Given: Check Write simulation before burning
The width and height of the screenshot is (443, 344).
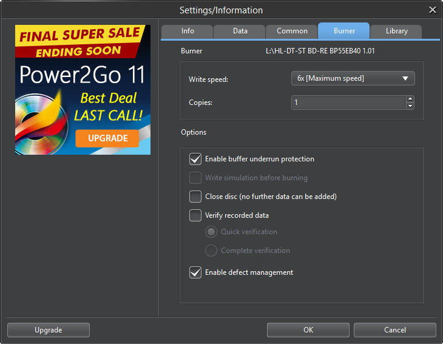Looking at the screenshot, I should (x=195, y=178).
